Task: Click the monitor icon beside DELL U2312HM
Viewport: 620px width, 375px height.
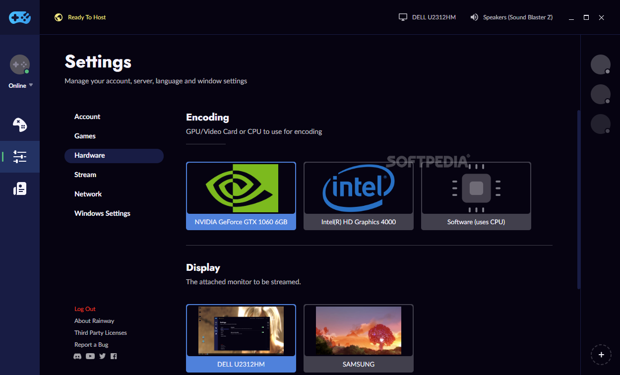Action: (x=403, y=17)
